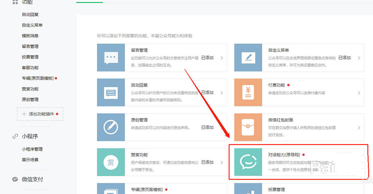Open 留言管理 in the sidebar
Image resolution: width=373 pixels, height=194 pixels.
(30, 46)
